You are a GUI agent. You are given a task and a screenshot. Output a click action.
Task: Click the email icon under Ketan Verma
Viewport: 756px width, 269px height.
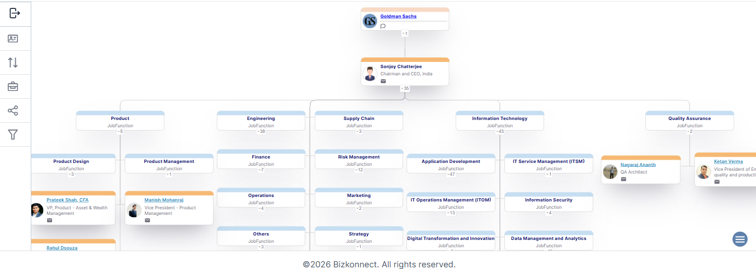point(717,182)
